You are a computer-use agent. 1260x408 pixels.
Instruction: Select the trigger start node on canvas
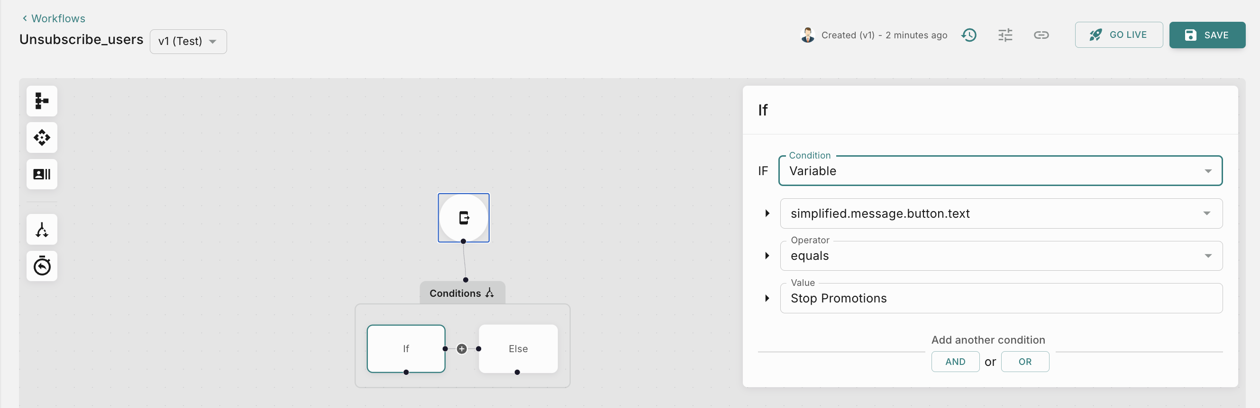point(463,217)
